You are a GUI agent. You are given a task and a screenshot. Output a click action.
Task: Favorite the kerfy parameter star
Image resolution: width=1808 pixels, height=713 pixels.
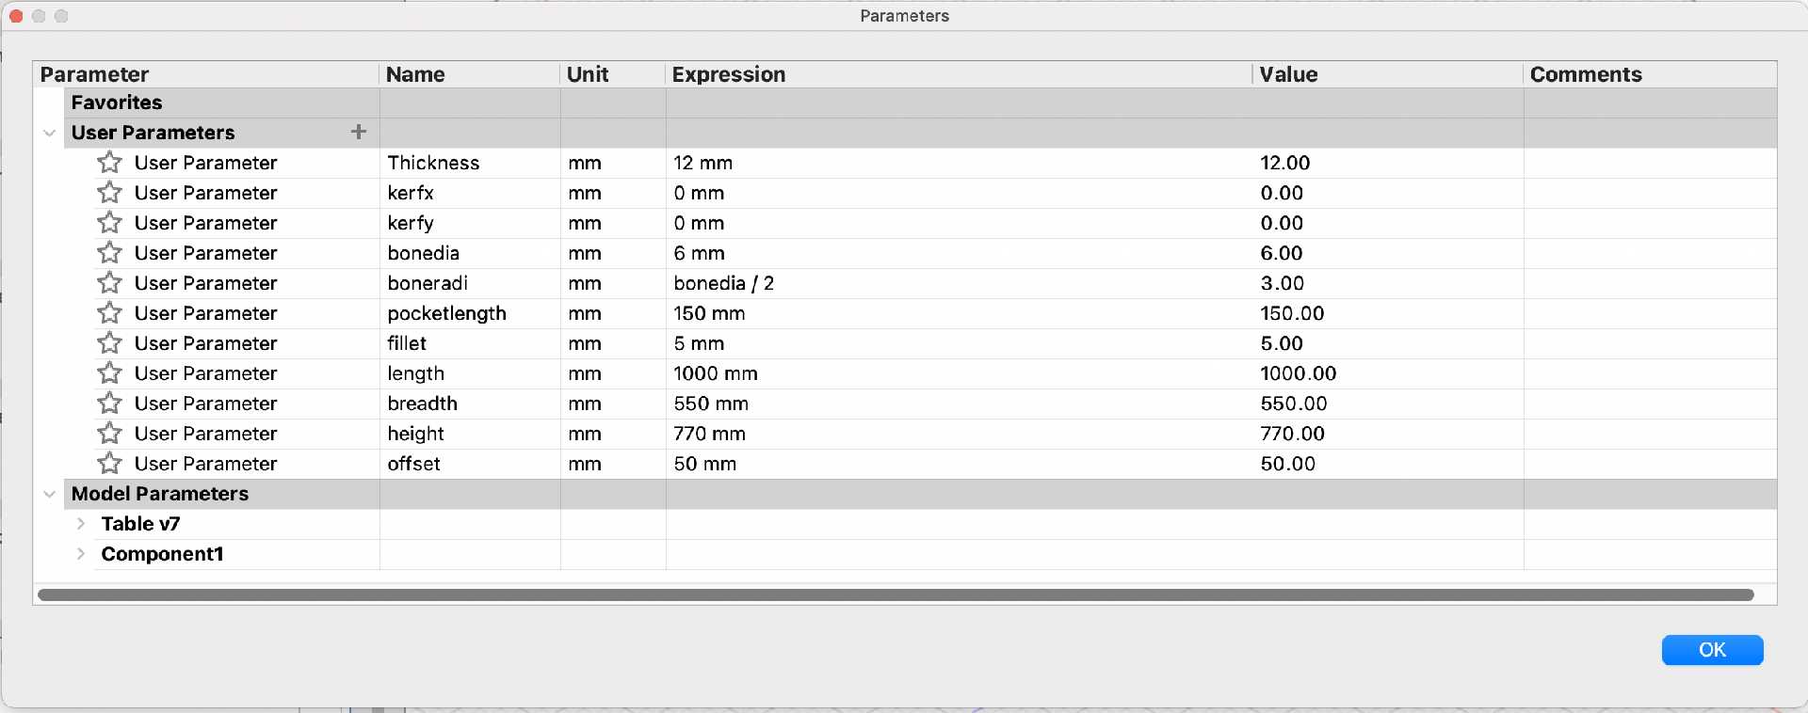[x=109, y=223]
